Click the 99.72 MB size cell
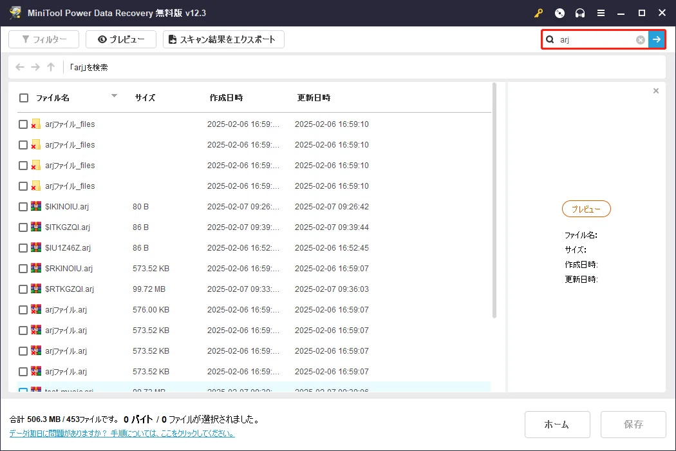The height and width of the screenshot is (451, 676). pos(149,289)
